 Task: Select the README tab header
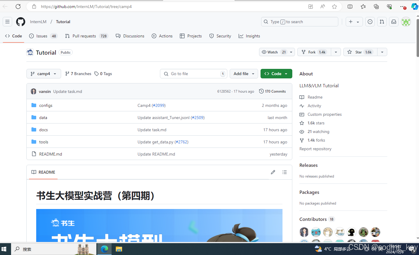point(43,172)
